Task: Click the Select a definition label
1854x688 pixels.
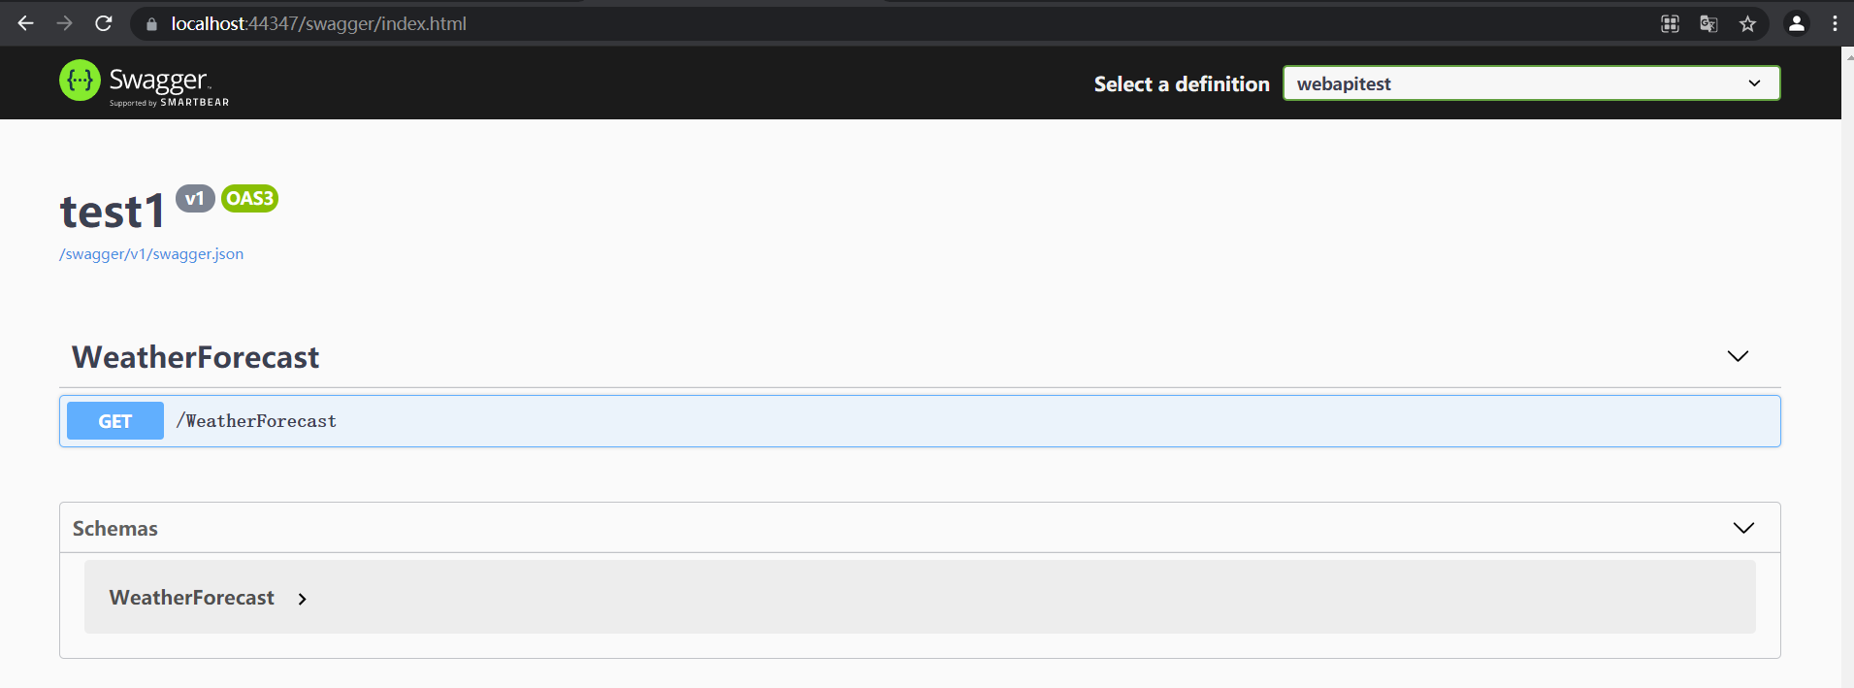Action: 1182,84
